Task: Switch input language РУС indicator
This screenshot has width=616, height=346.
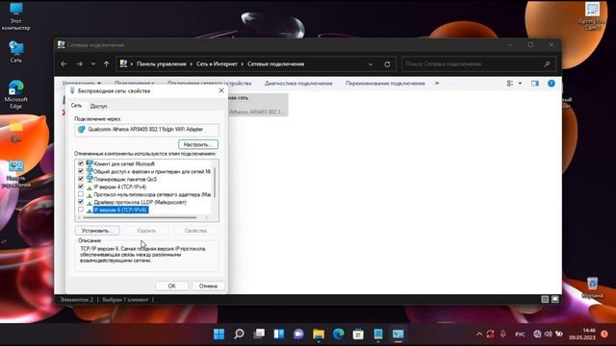Action: click(x=520, y=334)
